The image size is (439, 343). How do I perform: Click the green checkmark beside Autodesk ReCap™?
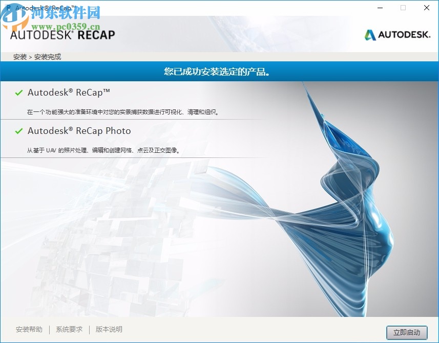click(19, 93)
